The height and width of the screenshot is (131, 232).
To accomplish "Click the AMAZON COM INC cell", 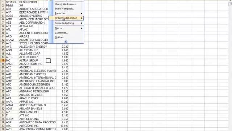I will pos(31,64).
